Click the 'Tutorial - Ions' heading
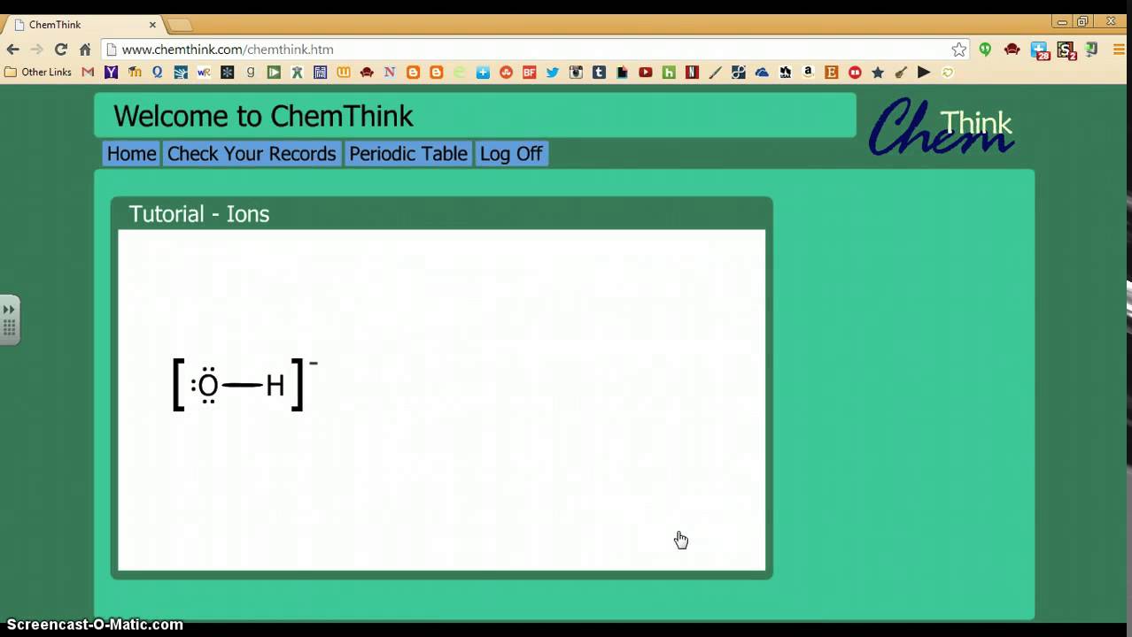The width and height of the screenshot is (1132, 637). [199, 214]
